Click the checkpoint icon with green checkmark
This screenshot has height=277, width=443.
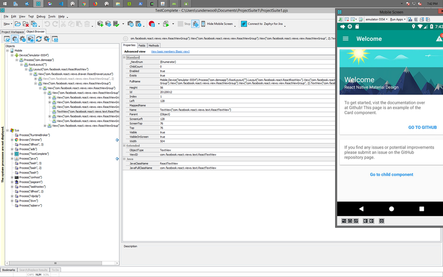click(x=116, y=24)
